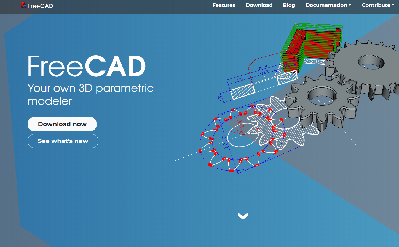Expand the Documentation dropdown menu

(x=328, y=5)
